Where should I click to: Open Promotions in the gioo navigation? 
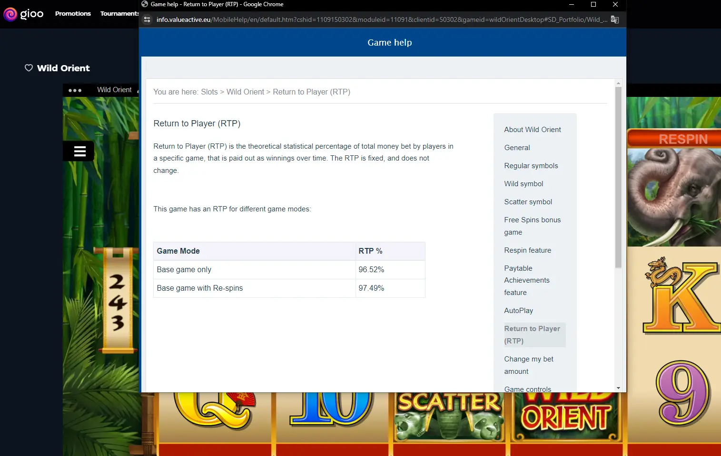pos(73,14)
